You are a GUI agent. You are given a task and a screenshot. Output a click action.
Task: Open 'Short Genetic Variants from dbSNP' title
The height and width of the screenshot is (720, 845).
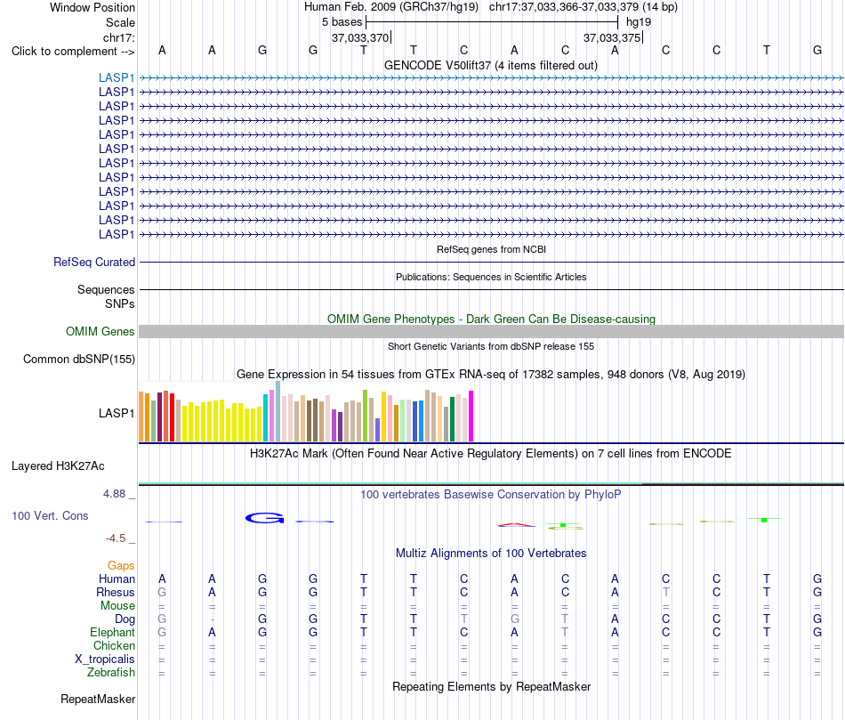[x=490, y=346]
